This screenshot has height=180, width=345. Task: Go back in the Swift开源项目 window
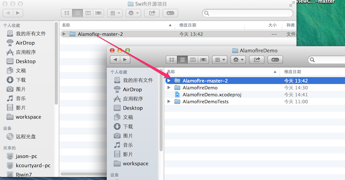8,13
